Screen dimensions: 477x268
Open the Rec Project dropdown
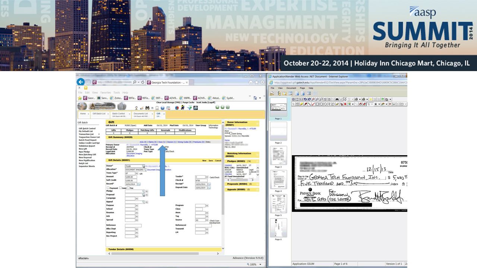137,236
